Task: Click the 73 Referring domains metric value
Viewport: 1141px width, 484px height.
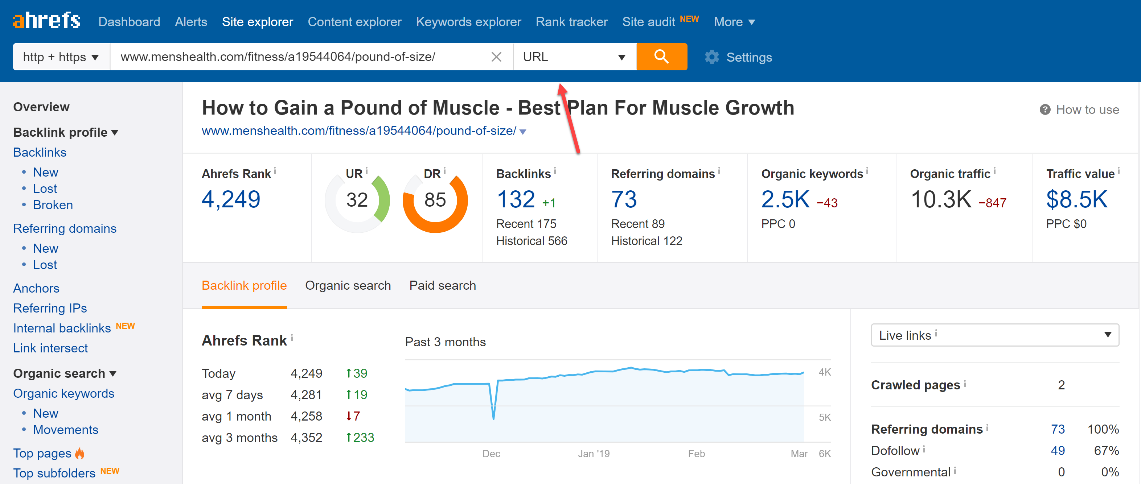Action: [624, 199]
